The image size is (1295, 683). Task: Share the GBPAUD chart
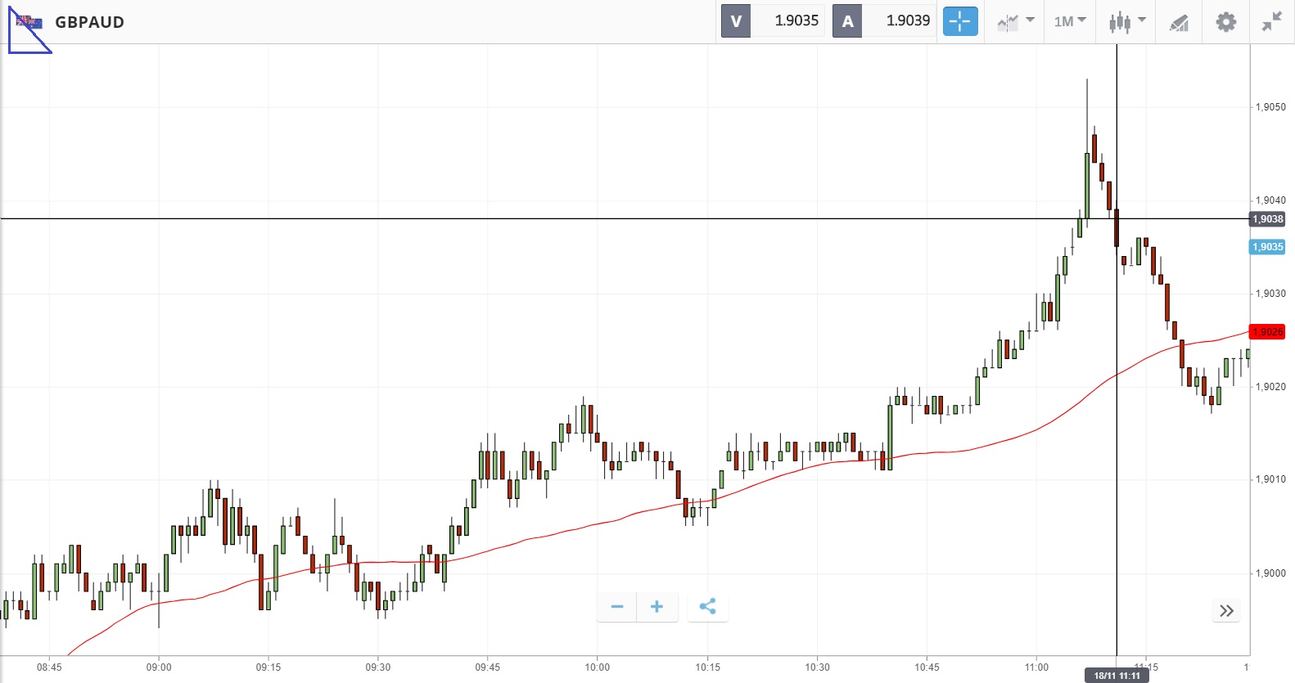point(708,607)
